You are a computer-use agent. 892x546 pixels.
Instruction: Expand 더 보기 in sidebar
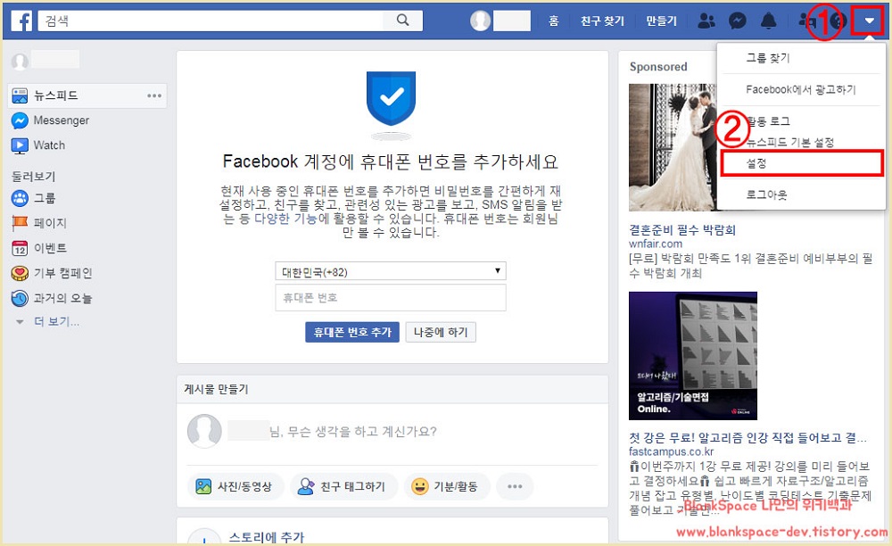55,322
